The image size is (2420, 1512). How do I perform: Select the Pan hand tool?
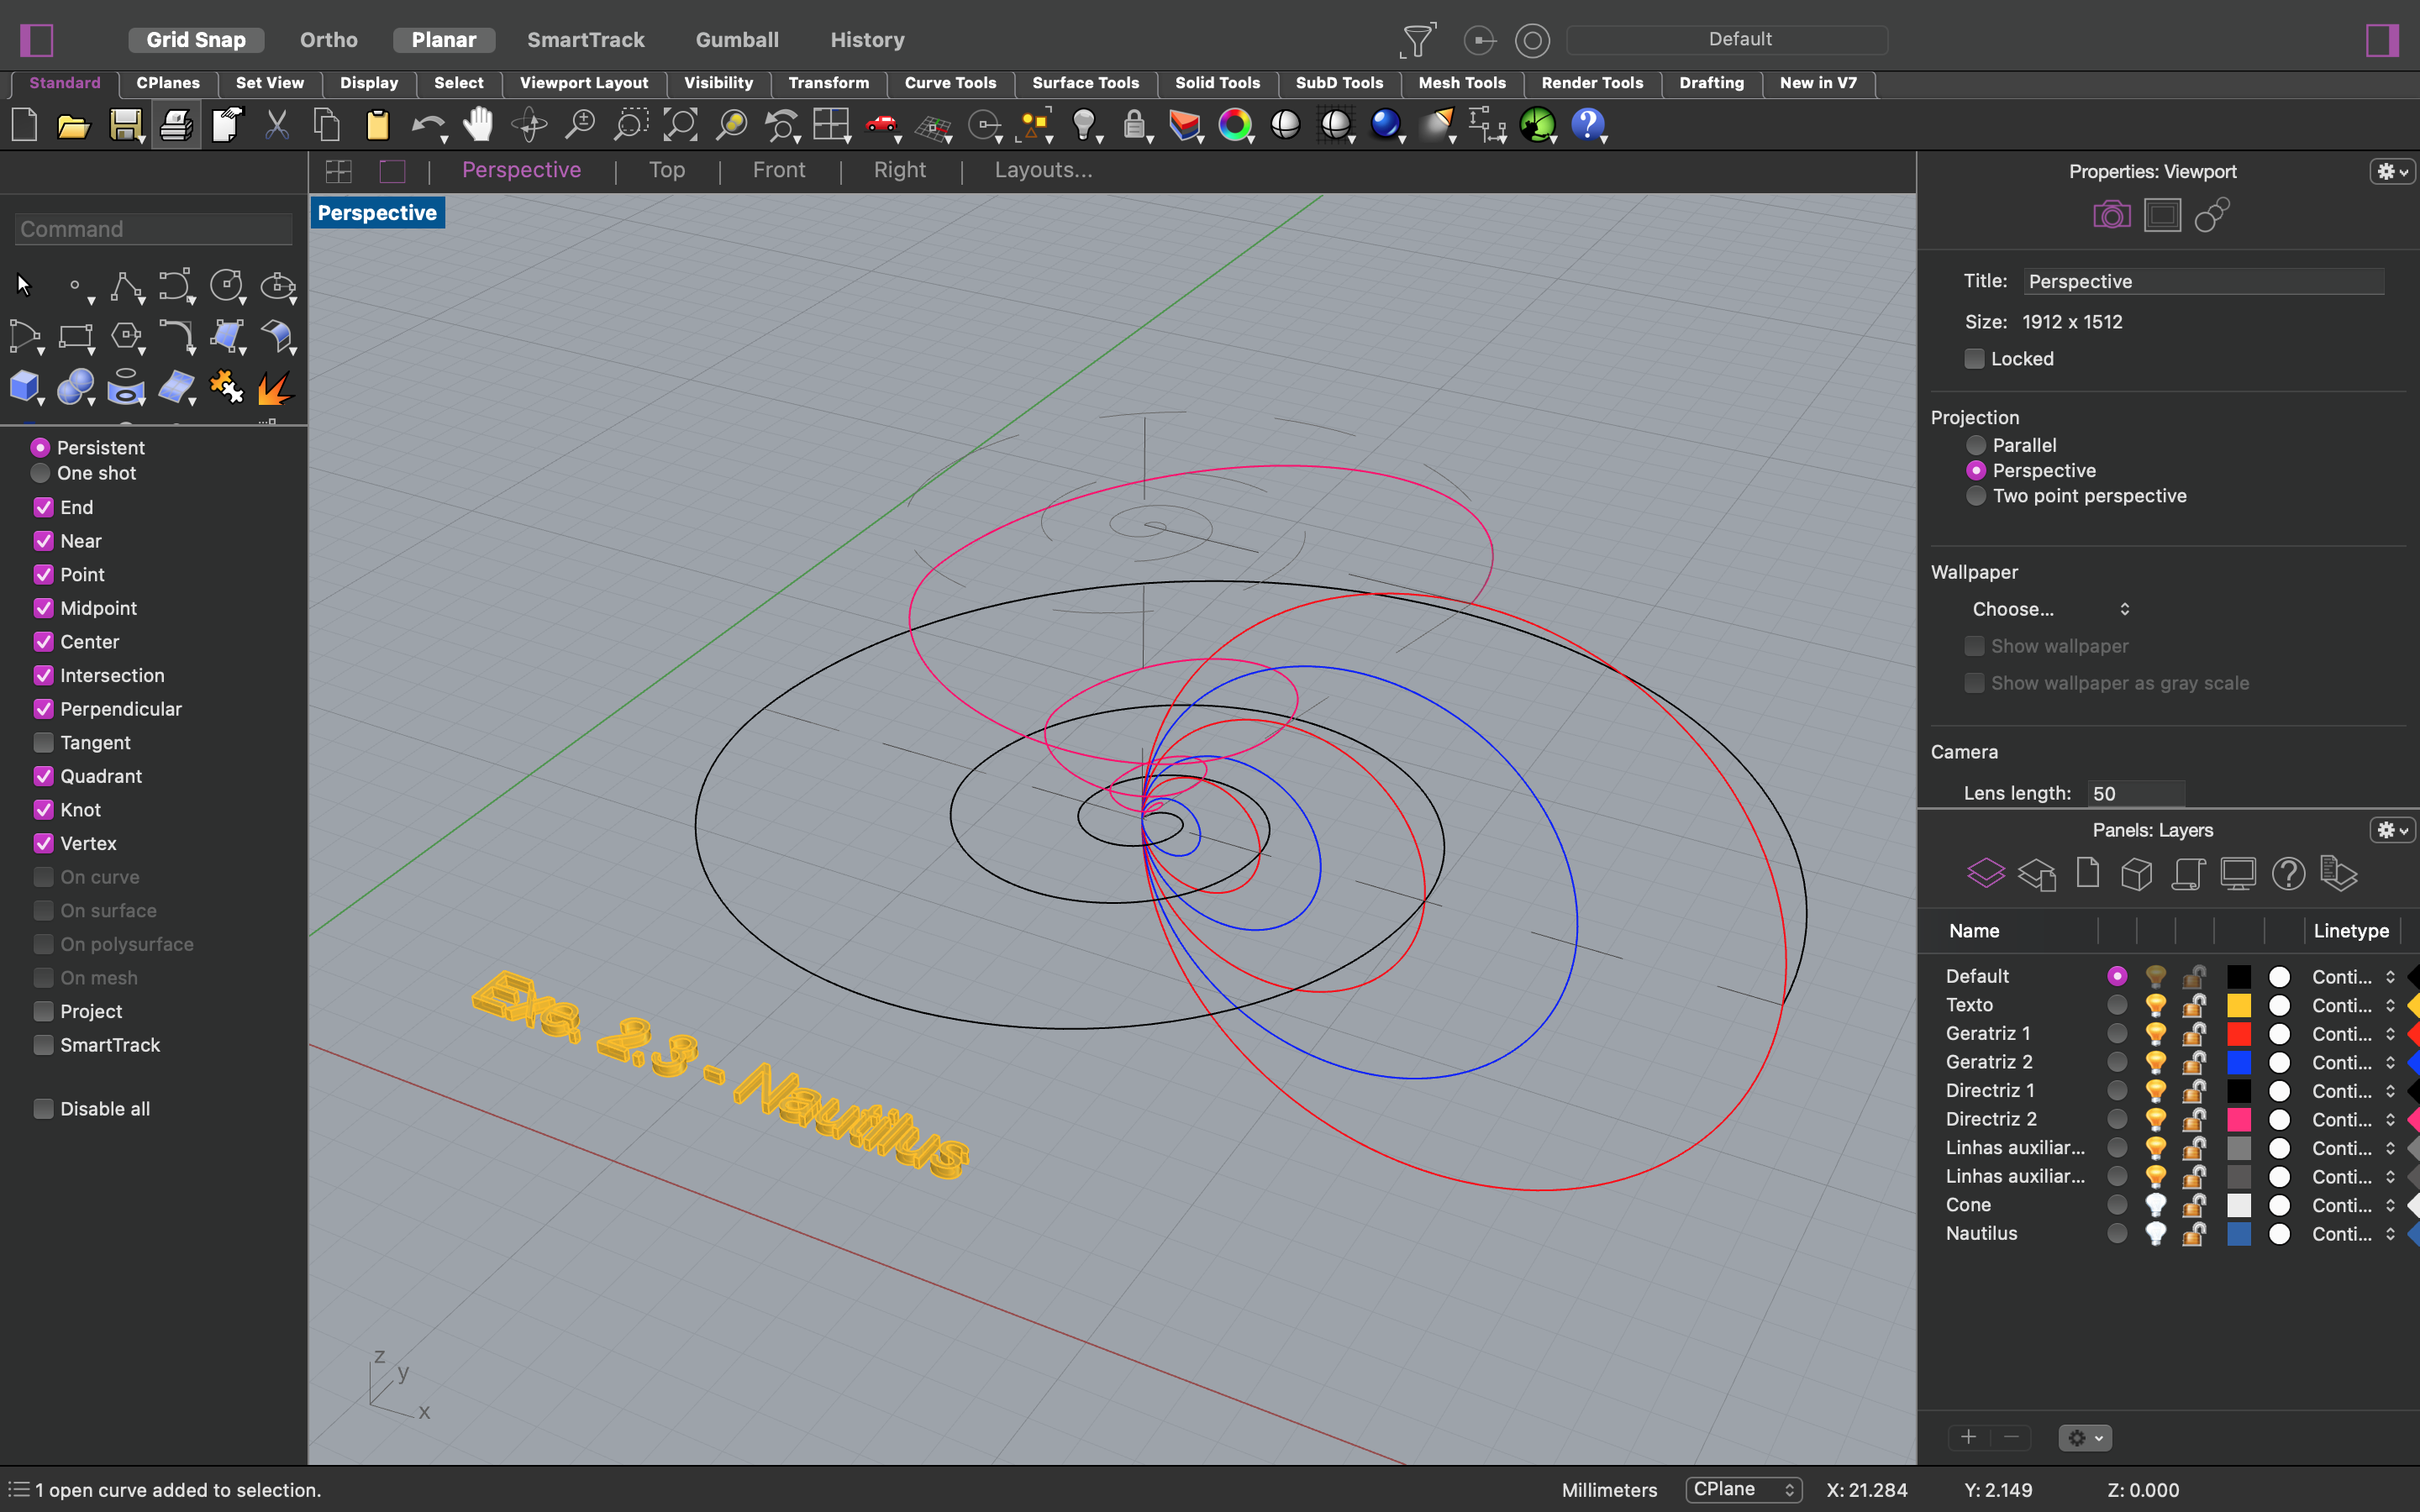click(478, 125)
